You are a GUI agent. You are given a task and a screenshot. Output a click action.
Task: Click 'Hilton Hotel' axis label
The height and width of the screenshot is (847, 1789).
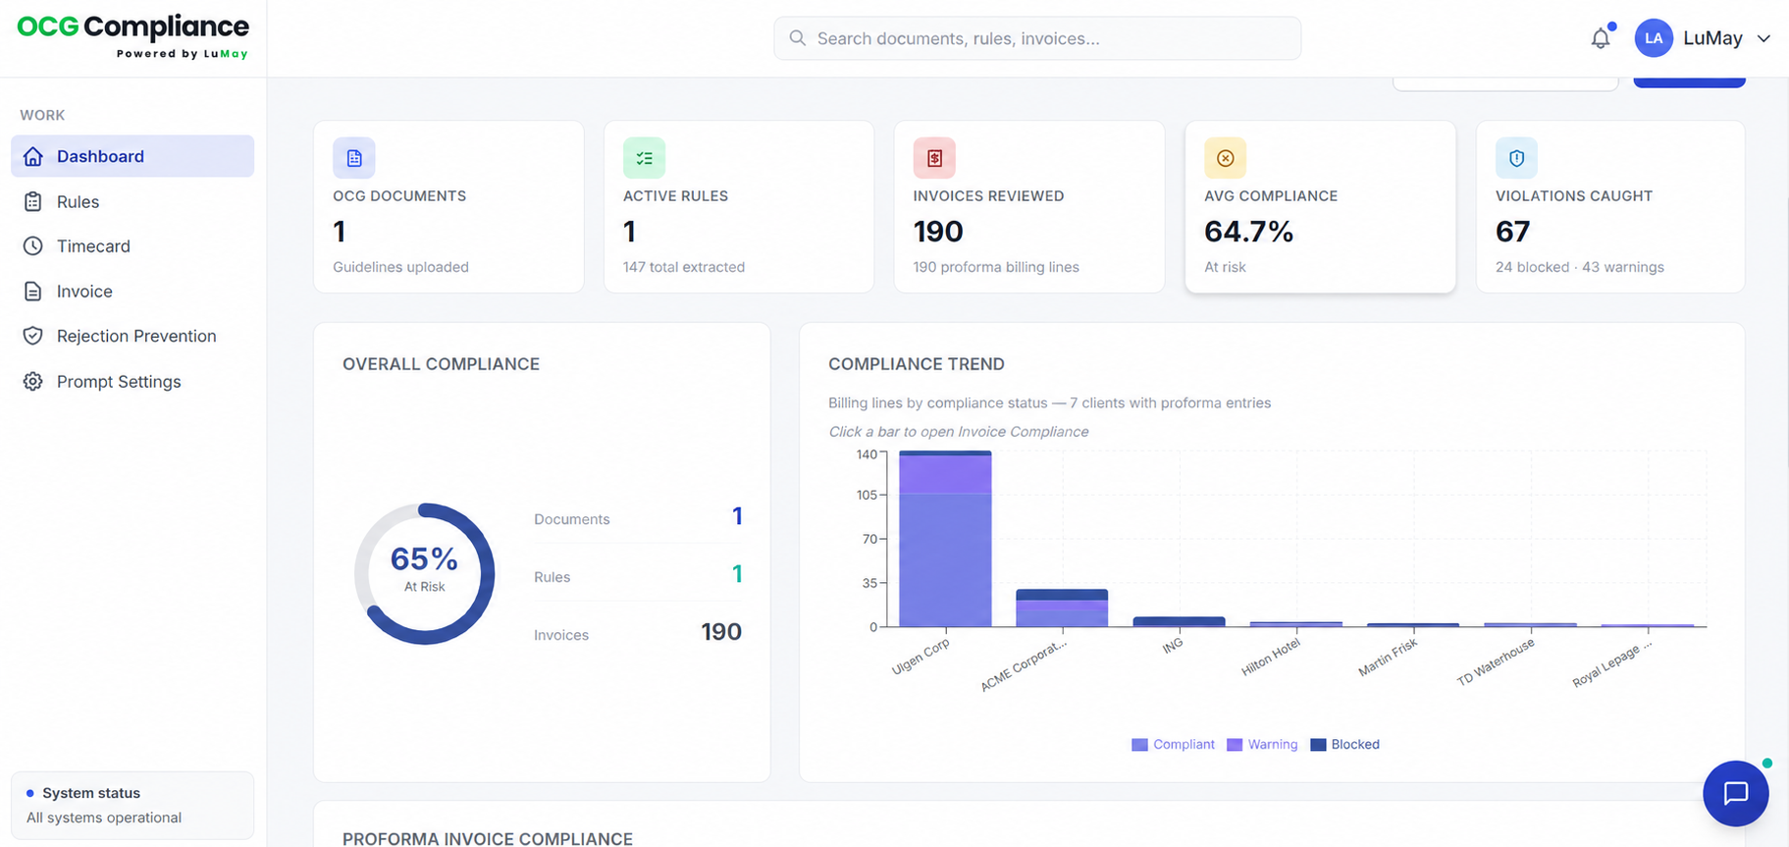tap(1271, 657)
